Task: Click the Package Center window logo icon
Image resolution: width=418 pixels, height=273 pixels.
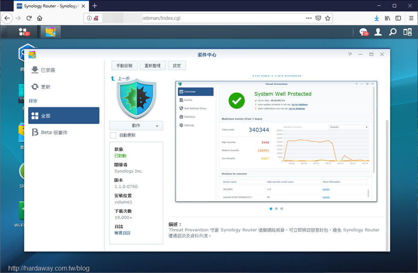Action: [x=32, y=55]
